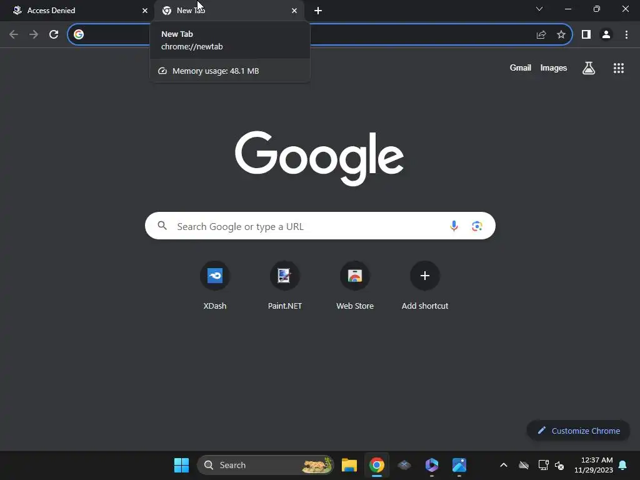The width and height of the screenshot is (640, 480).
Task: Search by image with Google Lens
Action: click(x=477, y=226)
